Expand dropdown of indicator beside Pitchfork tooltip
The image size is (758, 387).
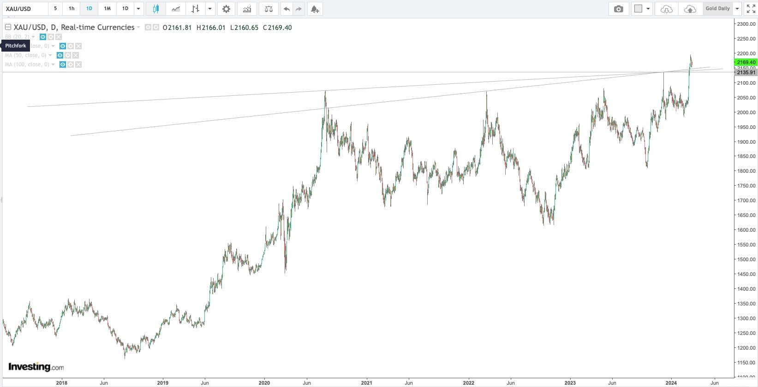click(53, 46)
